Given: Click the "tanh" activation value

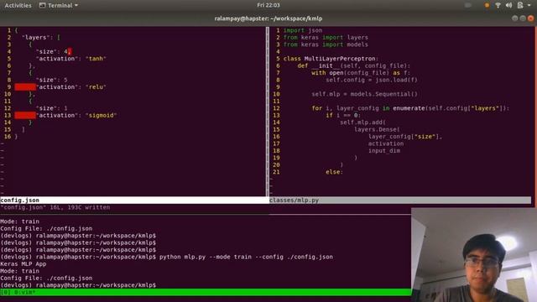Looking at the screenshot, I should coord(96,59).
